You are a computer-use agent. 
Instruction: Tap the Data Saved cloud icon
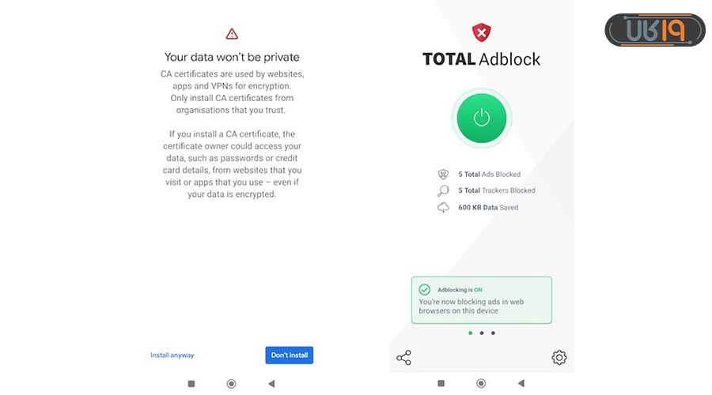click(x=443, y=208)
